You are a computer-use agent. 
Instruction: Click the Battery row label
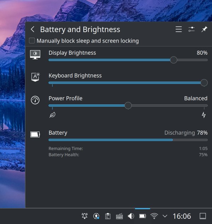(58, 133)
